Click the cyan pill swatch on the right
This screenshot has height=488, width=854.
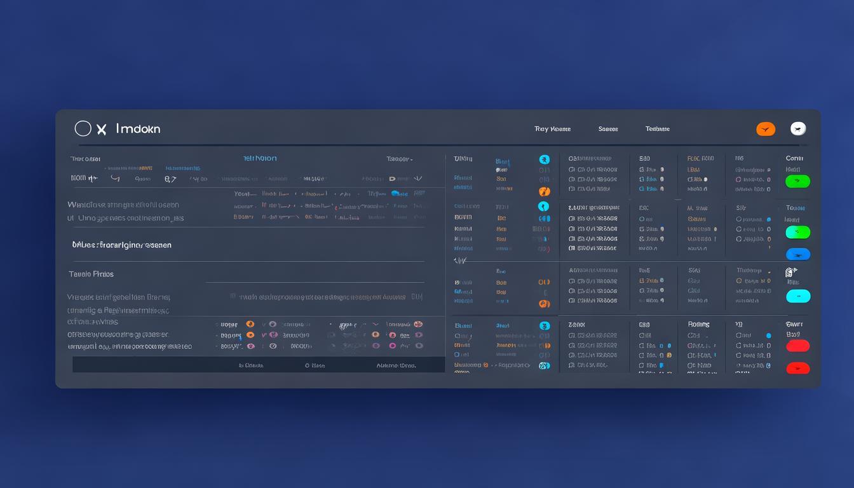[797, 295]
